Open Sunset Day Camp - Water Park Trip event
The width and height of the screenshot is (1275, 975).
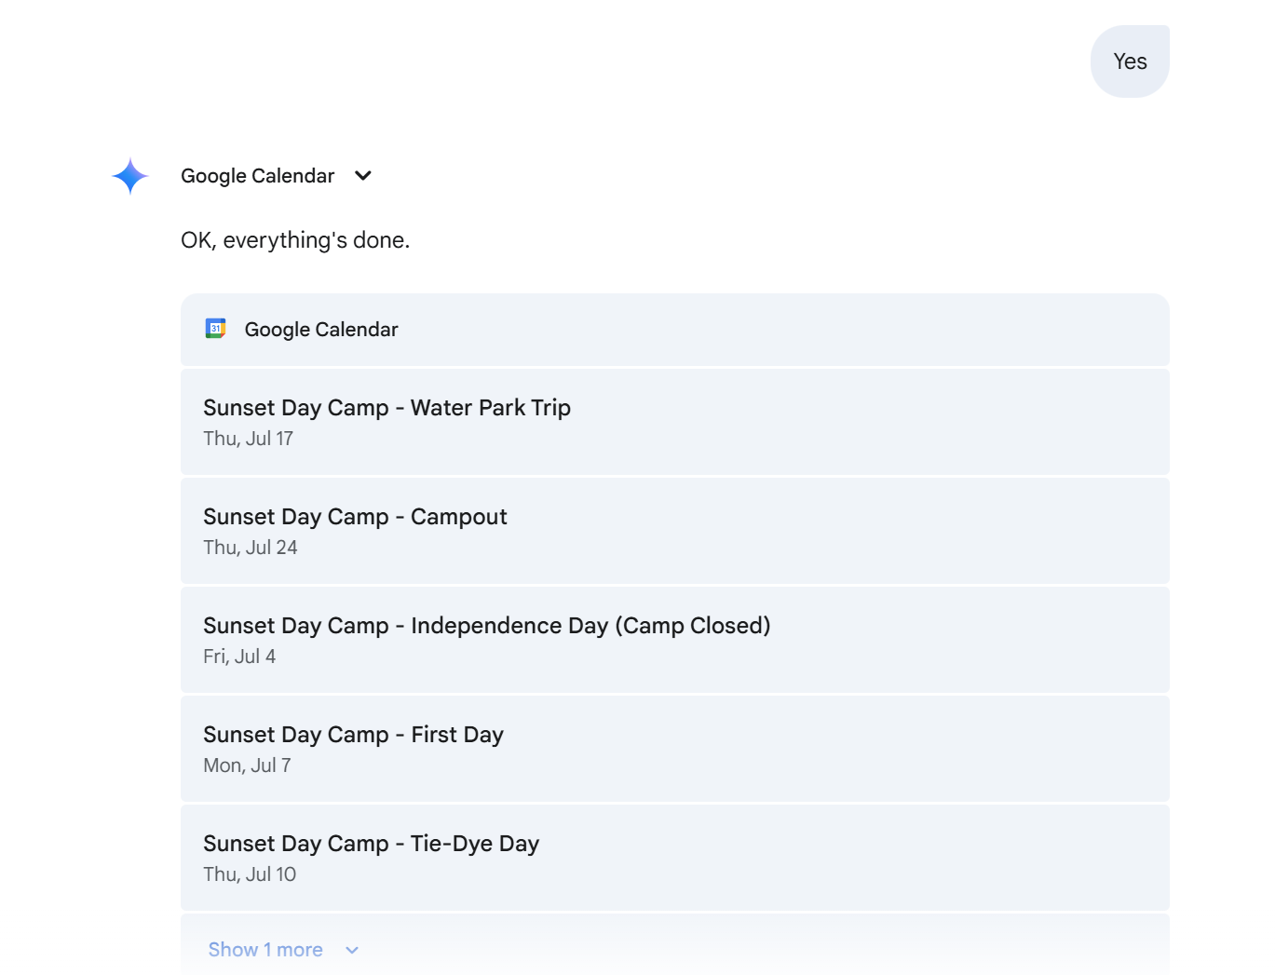674,422
